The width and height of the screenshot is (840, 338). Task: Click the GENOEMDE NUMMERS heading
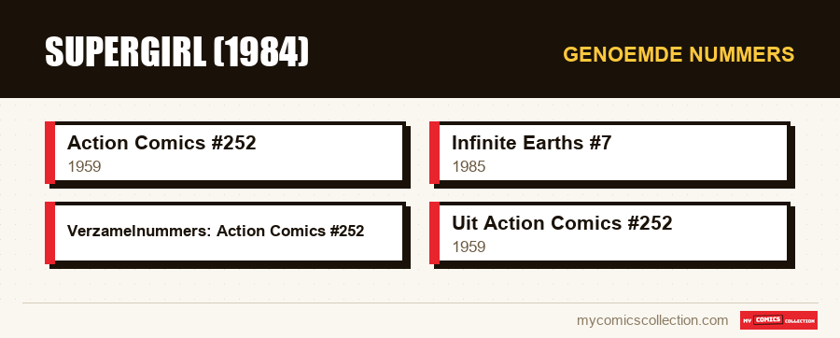[679, 55]
